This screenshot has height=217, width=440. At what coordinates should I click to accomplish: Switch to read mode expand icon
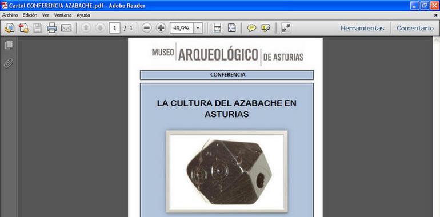tap(286, 28)
